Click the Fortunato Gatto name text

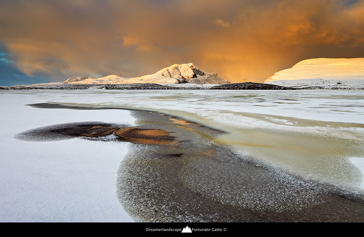click(207, 230)
